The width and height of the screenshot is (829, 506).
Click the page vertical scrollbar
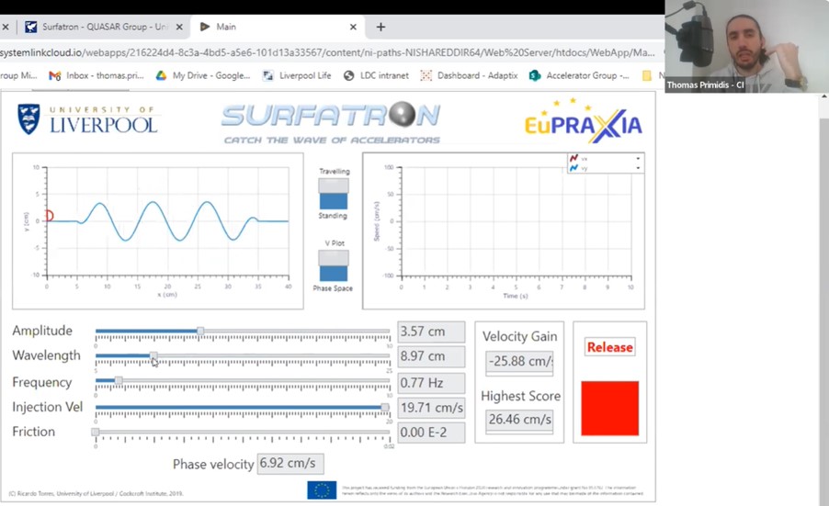823,299
